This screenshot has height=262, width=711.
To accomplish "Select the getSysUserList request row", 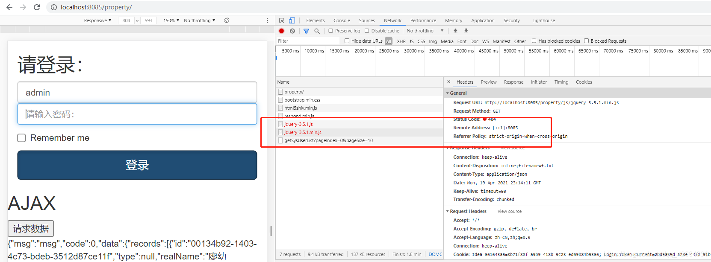I will click(x=359, y=140).
